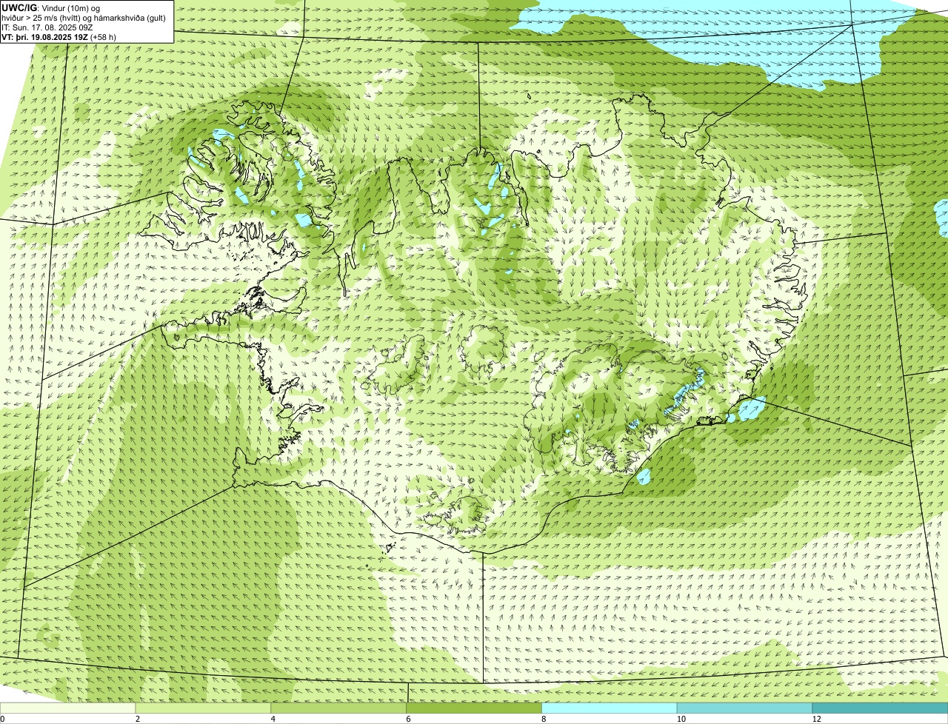Click the legend tick label "12"

click(x=816, y=719)
